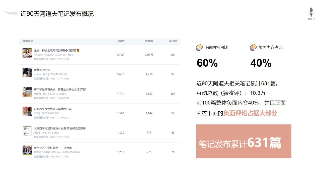The height and width of the screenshot is (181, 321).
Task: Click the 基本信息 column header
Action: tap(28, 41)
